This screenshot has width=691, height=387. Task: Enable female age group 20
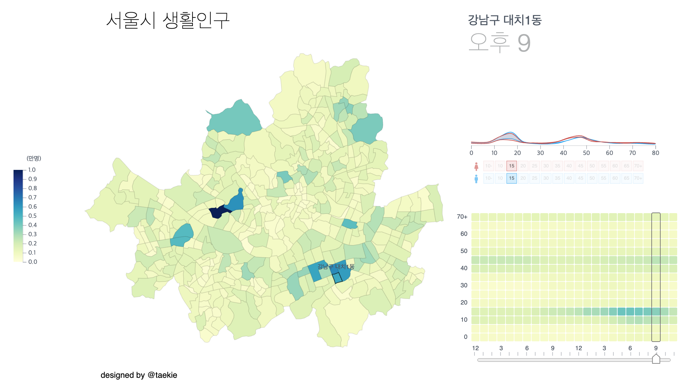click(523, 166)
